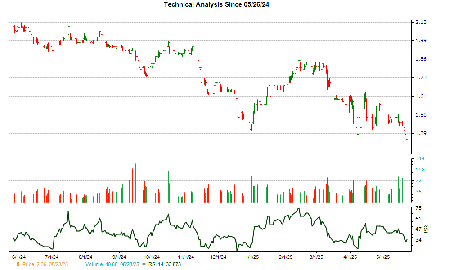Viewport: 450px width, 270px height.
Task: Select the 'Price: 2.36 05/23/25' legend text
Action: point(45,264)
